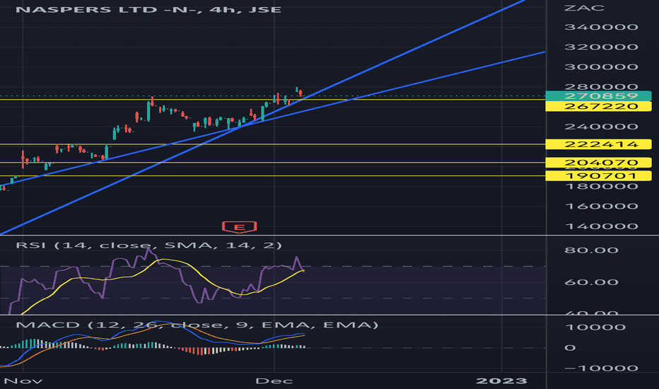Click the MACD 0 axis value

(570, 348)
